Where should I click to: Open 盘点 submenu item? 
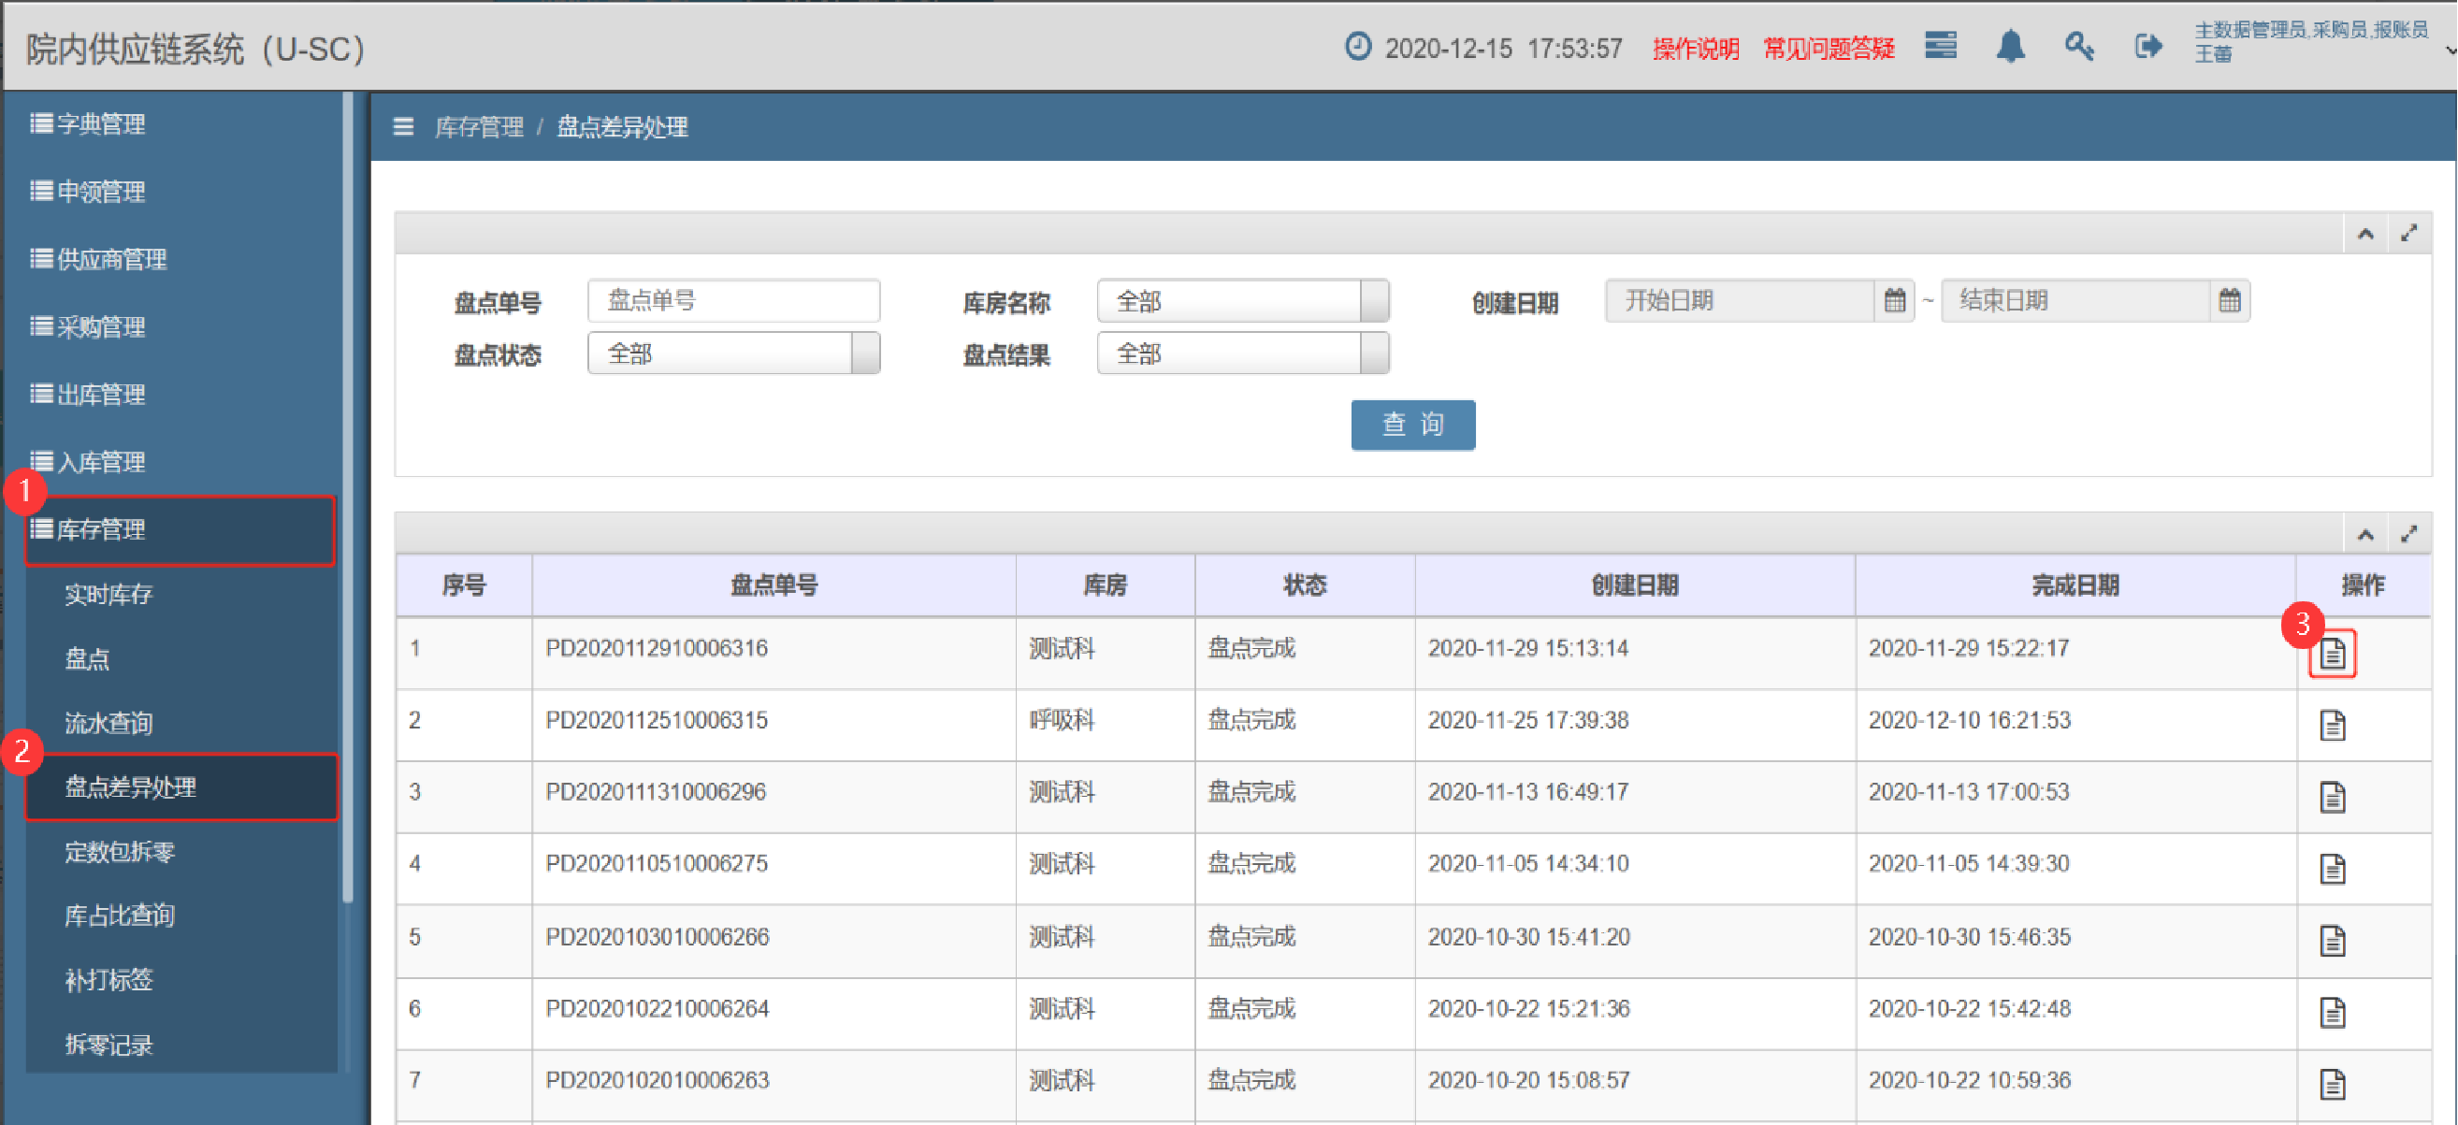(88, 659)
